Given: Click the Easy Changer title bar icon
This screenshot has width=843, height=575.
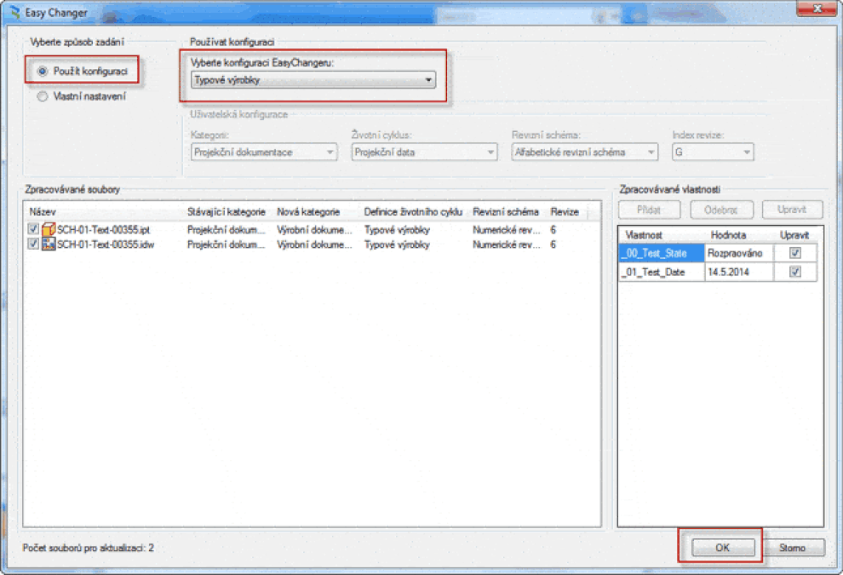Looking at the screenshot, I should (14, 12).
